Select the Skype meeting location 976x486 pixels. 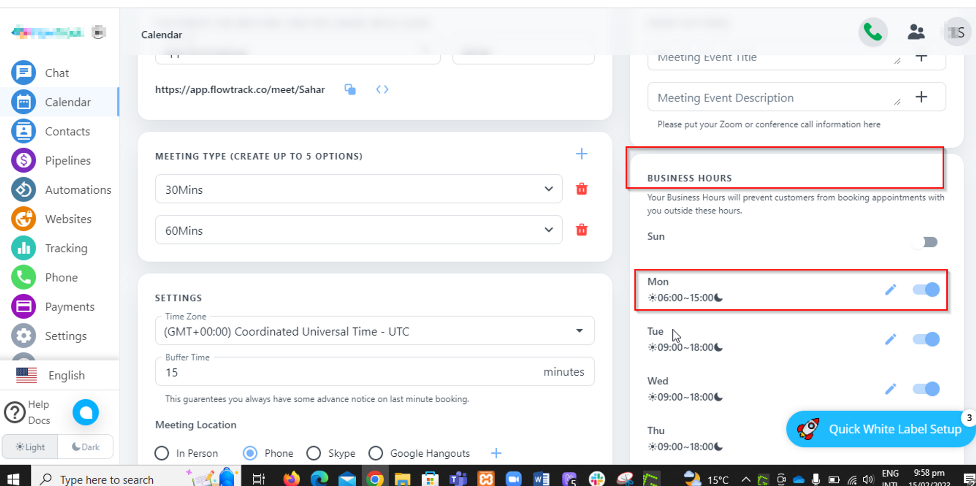[314, 453]
